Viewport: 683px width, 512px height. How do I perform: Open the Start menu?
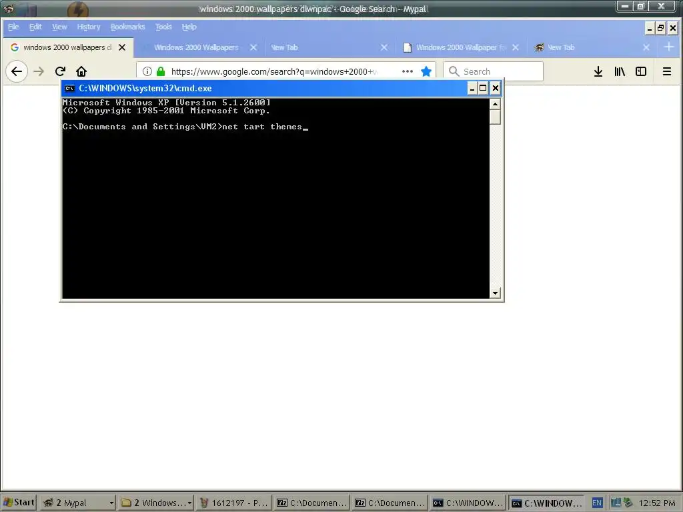(18, 503)
